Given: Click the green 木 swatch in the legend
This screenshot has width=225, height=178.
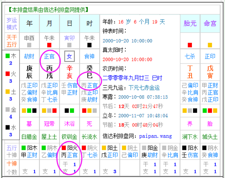Looking at the screenshot, I should click(8, 56).
